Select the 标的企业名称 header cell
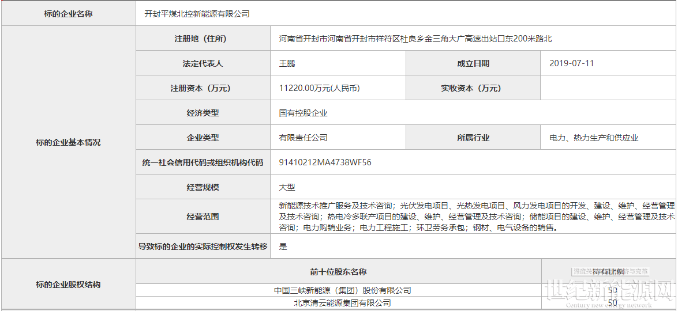This screenshot has height=311, width=678. pos(68,14)
